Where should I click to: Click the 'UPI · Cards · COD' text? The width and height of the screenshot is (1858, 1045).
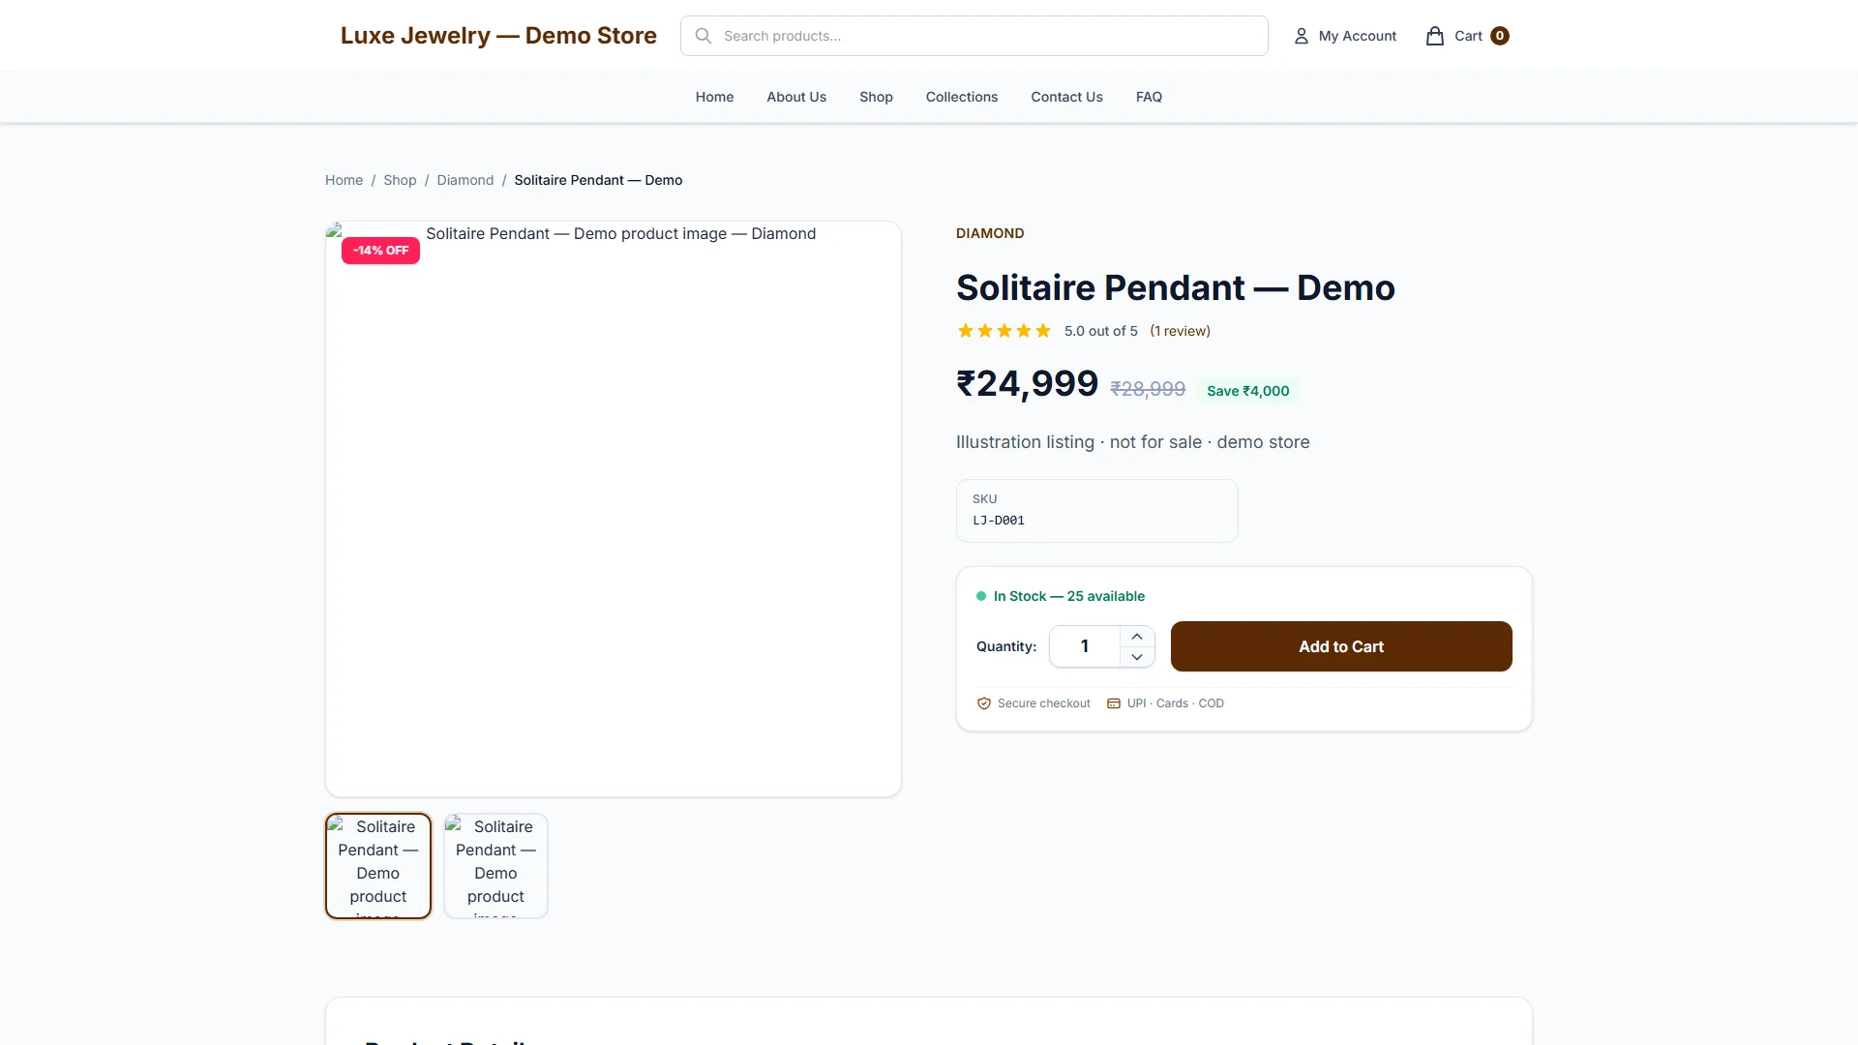(1175, 703)
